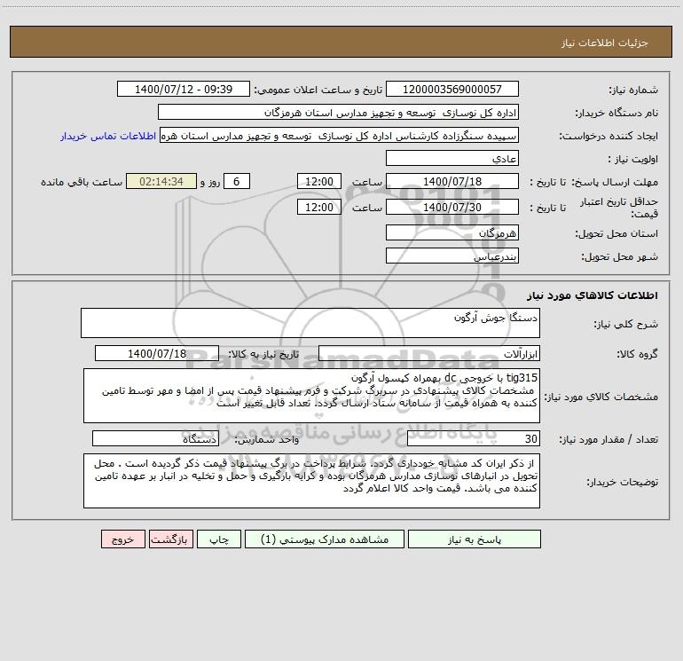The height and width of the screenshot is (661, 683).
Task: Click the گروه کالا label
Action: click(x=637, y=355)
